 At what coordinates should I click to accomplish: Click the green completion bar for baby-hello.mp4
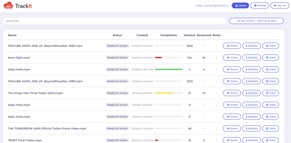(x=169, y=69)
